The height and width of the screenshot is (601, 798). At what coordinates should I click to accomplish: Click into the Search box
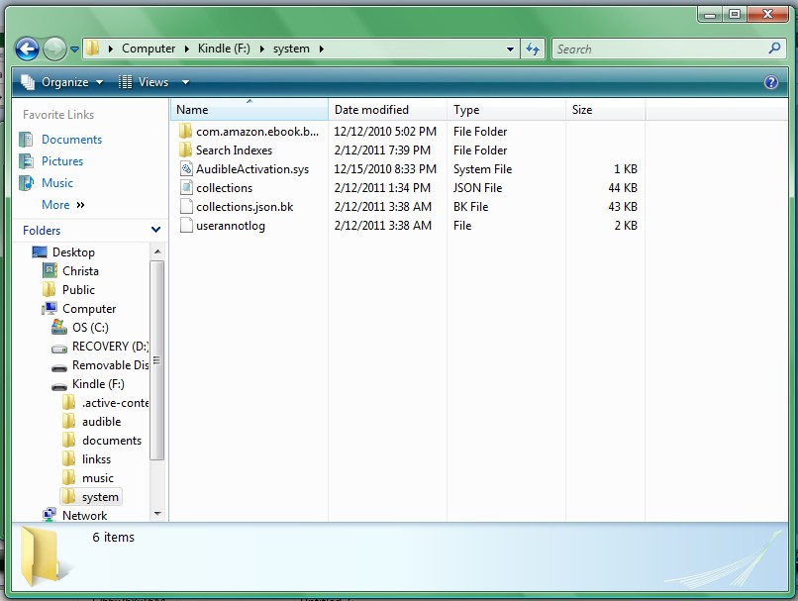660,50
